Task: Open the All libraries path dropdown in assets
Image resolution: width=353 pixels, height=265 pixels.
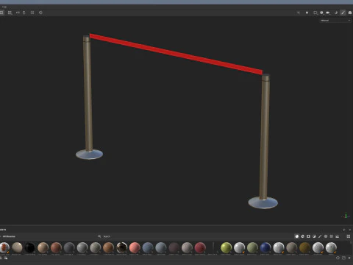Action: coord(8,236)
